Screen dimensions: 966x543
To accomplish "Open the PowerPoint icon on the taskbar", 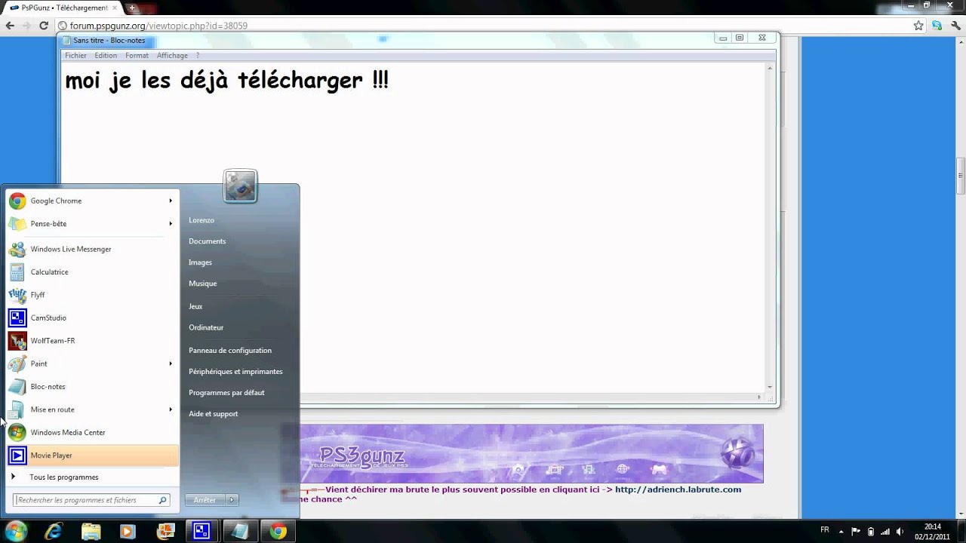I will click(165, 531).
